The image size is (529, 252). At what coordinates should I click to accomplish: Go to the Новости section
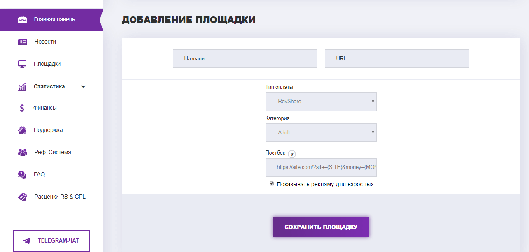(x=45, y=41)
